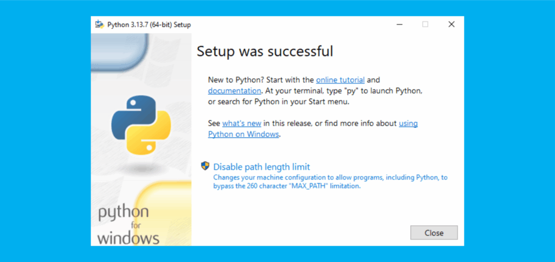
Task: Click the Python installer icon in title bar
Action: point(99,24)
